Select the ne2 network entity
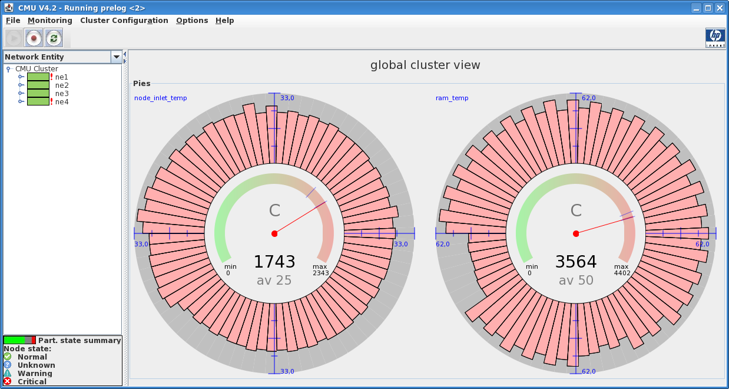Image resolution: width=729 pixels, height=389 pixels. (x=61, y=85)
